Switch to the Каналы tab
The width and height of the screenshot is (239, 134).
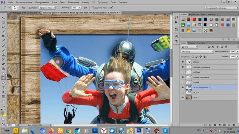[191, 43]
